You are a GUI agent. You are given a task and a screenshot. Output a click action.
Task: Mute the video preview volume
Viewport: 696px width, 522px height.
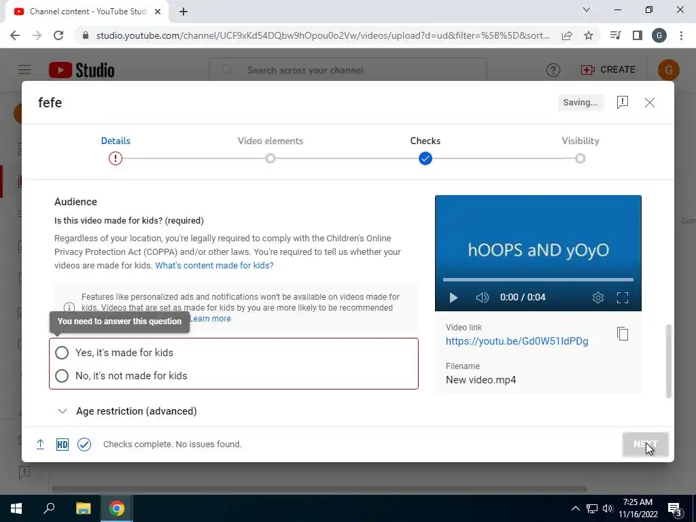pyautogui.click(x=482, y=298)
